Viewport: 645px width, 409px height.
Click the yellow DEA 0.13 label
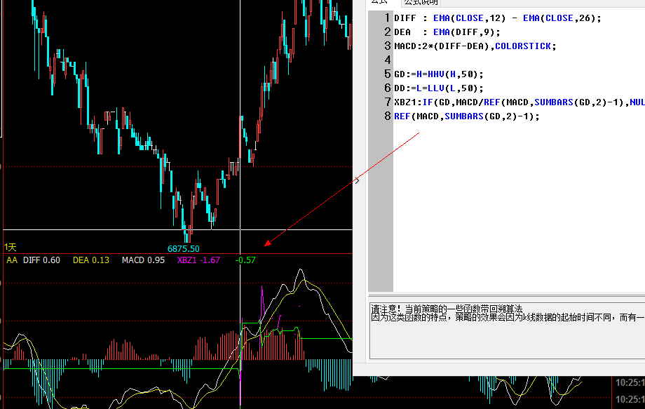[x=91, y=260]
